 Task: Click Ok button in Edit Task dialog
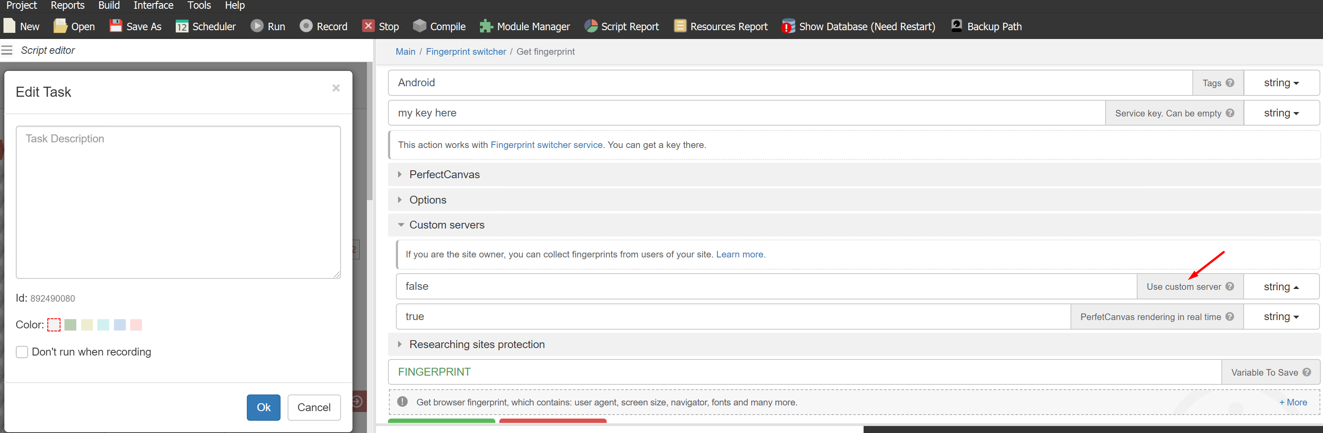[263, 407]
